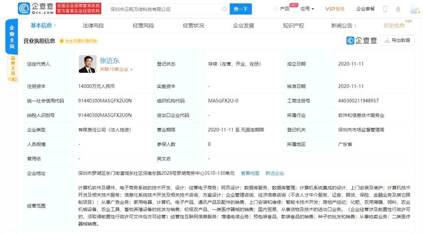The width and height of the screenshot is (423, 234).
Task: Open the 产品 menu
Action: pos(284,9)
